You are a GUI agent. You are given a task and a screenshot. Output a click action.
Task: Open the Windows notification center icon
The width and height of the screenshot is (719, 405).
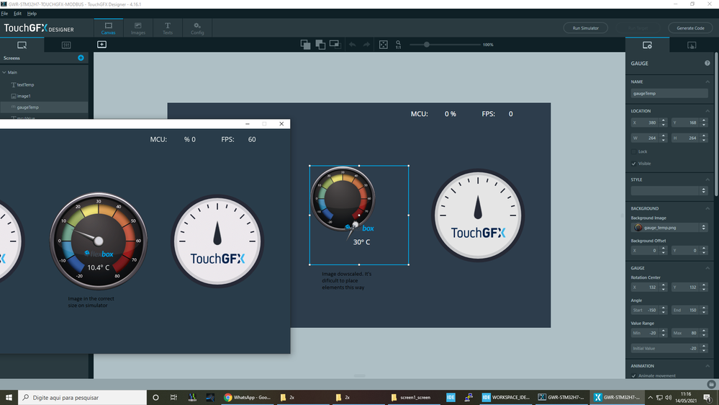pyautogui.click(x=707, y=397)
